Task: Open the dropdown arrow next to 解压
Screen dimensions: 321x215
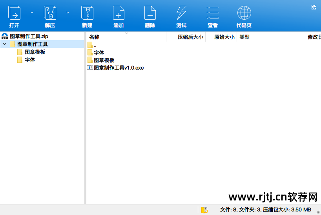Action: (x=67, y=13)
